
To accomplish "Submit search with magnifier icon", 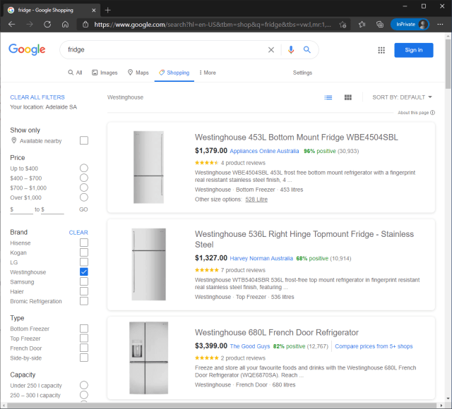I will 307,50.
